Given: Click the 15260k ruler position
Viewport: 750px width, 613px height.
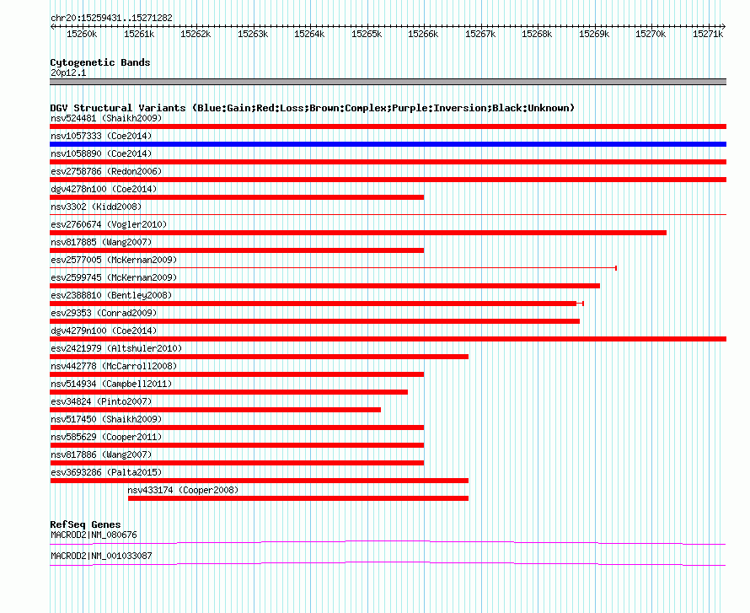Looking at the screenshot, I should click(x=82, y=34).
